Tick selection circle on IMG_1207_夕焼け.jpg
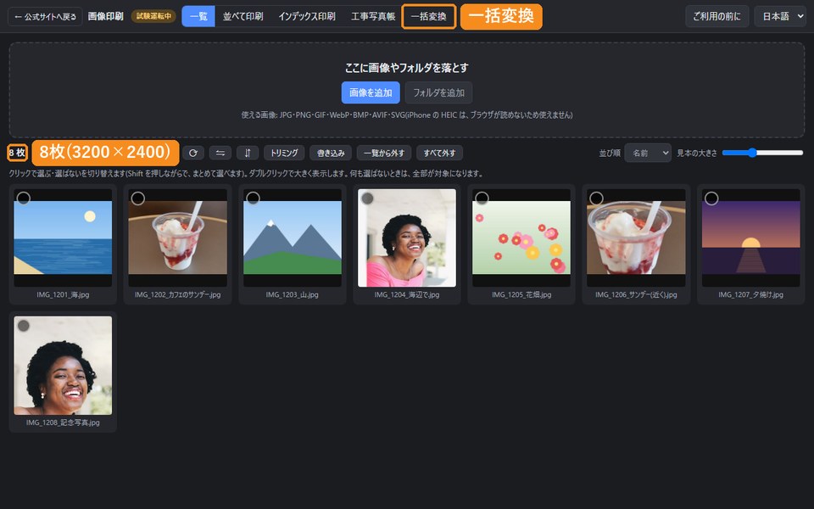 (x=711, y=198)
